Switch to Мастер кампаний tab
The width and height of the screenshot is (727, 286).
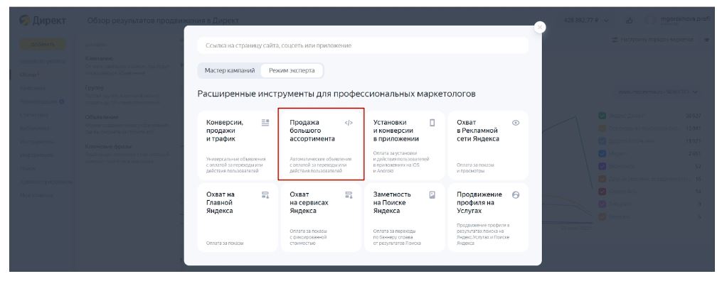click(230, 70)
